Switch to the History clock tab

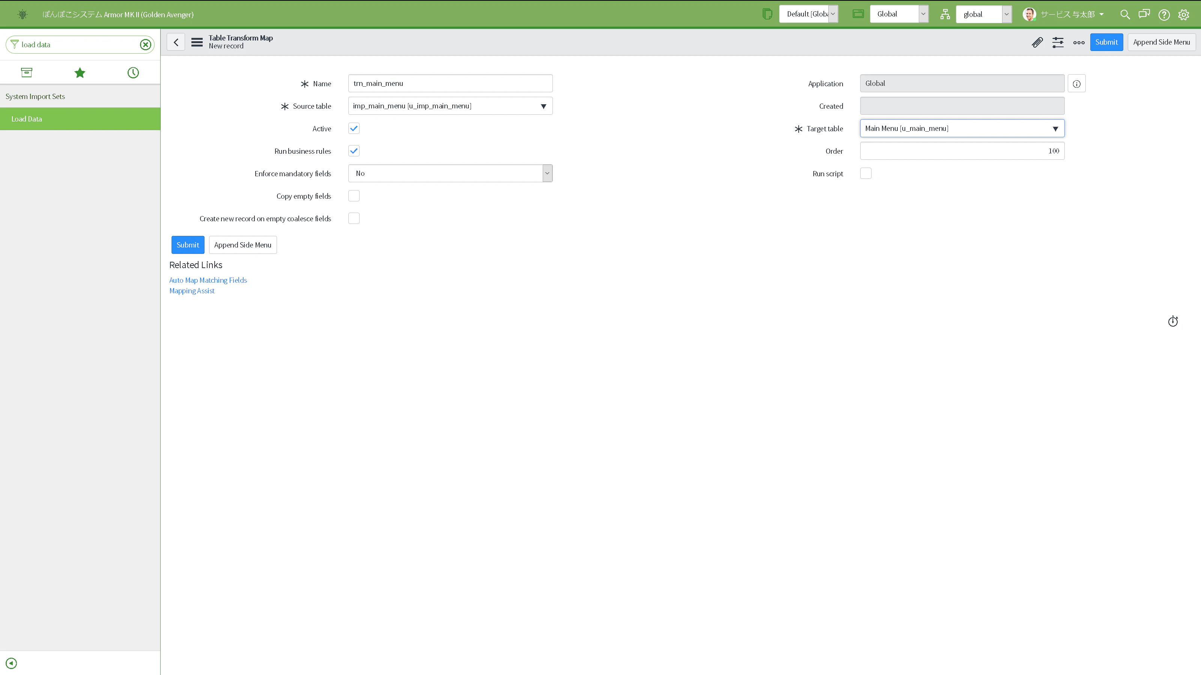(133, 73)
